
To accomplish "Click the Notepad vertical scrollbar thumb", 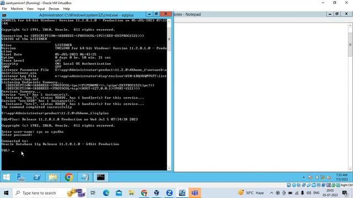I will (350, 45).
